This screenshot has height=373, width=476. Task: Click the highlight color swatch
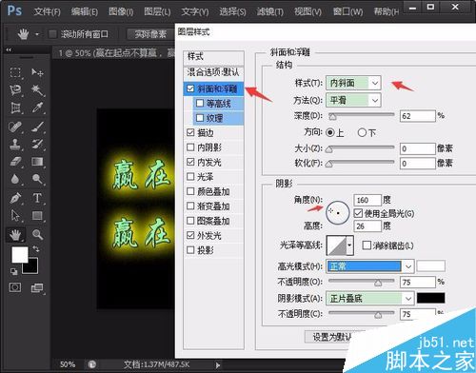[x=430, y=266]
